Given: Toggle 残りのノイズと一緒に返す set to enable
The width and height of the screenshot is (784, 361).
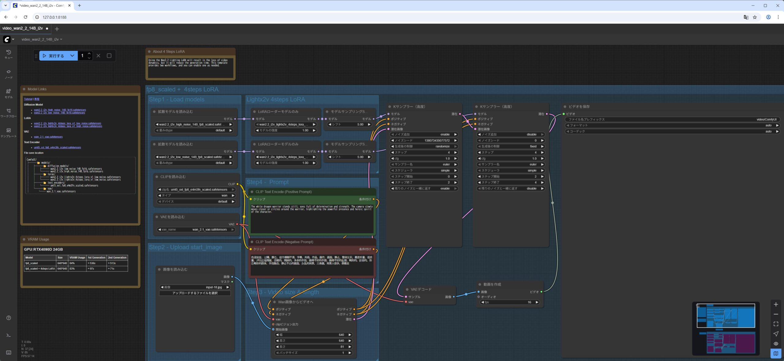Looking at the screenshot, I should 424,188.
